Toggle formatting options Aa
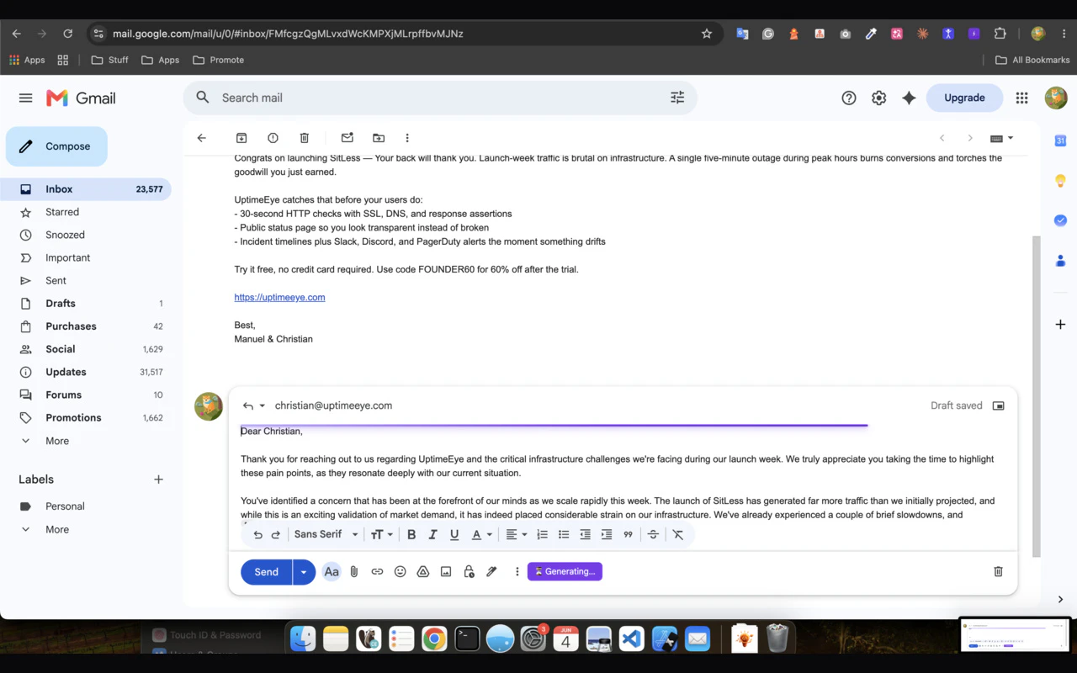 (332, 572)
